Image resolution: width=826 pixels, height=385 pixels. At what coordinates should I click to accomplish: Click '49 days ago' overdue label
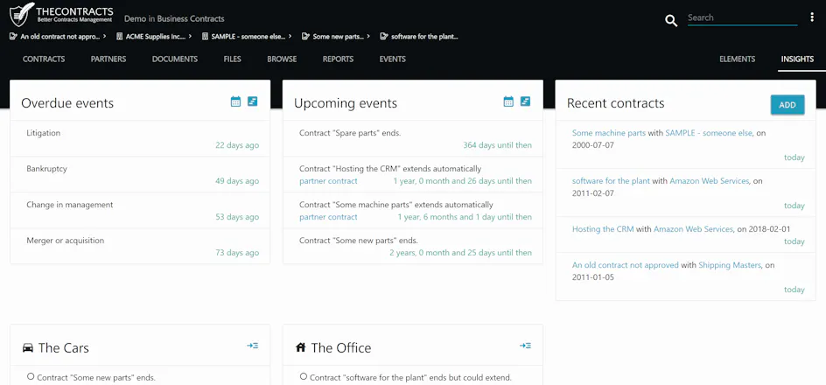pos(237,180)
